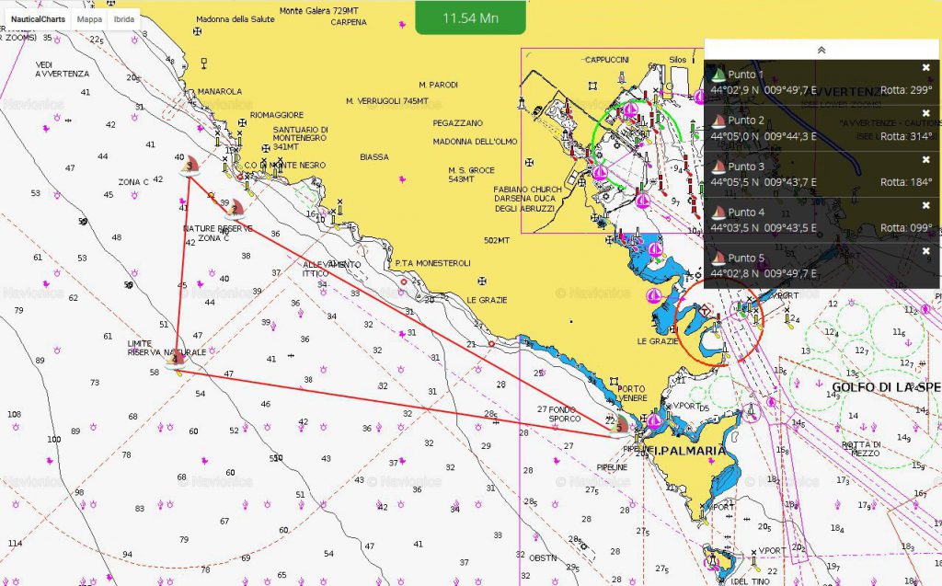This screenshot has width=942, height=586.
Task: Click coordinates 44°03',5 N 009°43',5 E
Action: pyautogui.click(x=764, y=228)
